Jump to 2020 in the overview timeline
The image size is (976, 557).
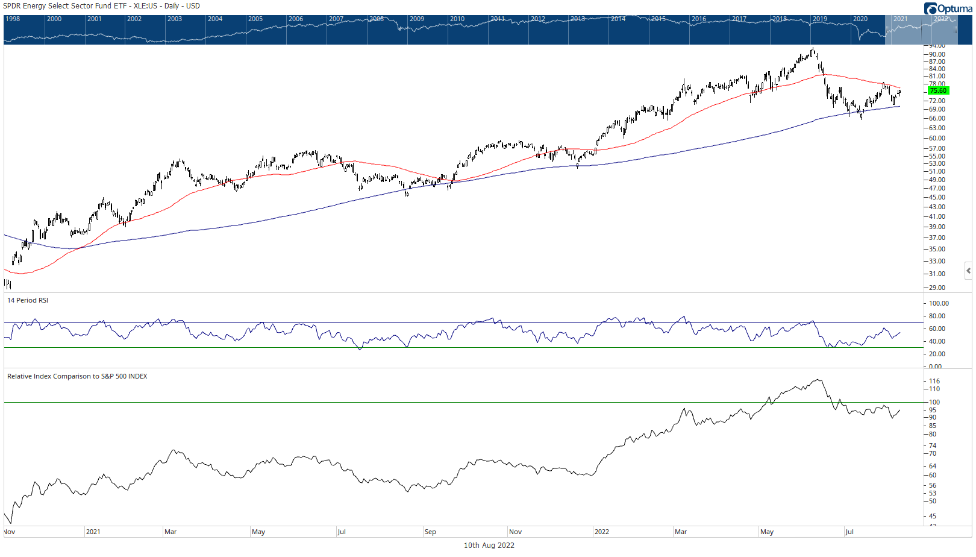pos(860,19)
